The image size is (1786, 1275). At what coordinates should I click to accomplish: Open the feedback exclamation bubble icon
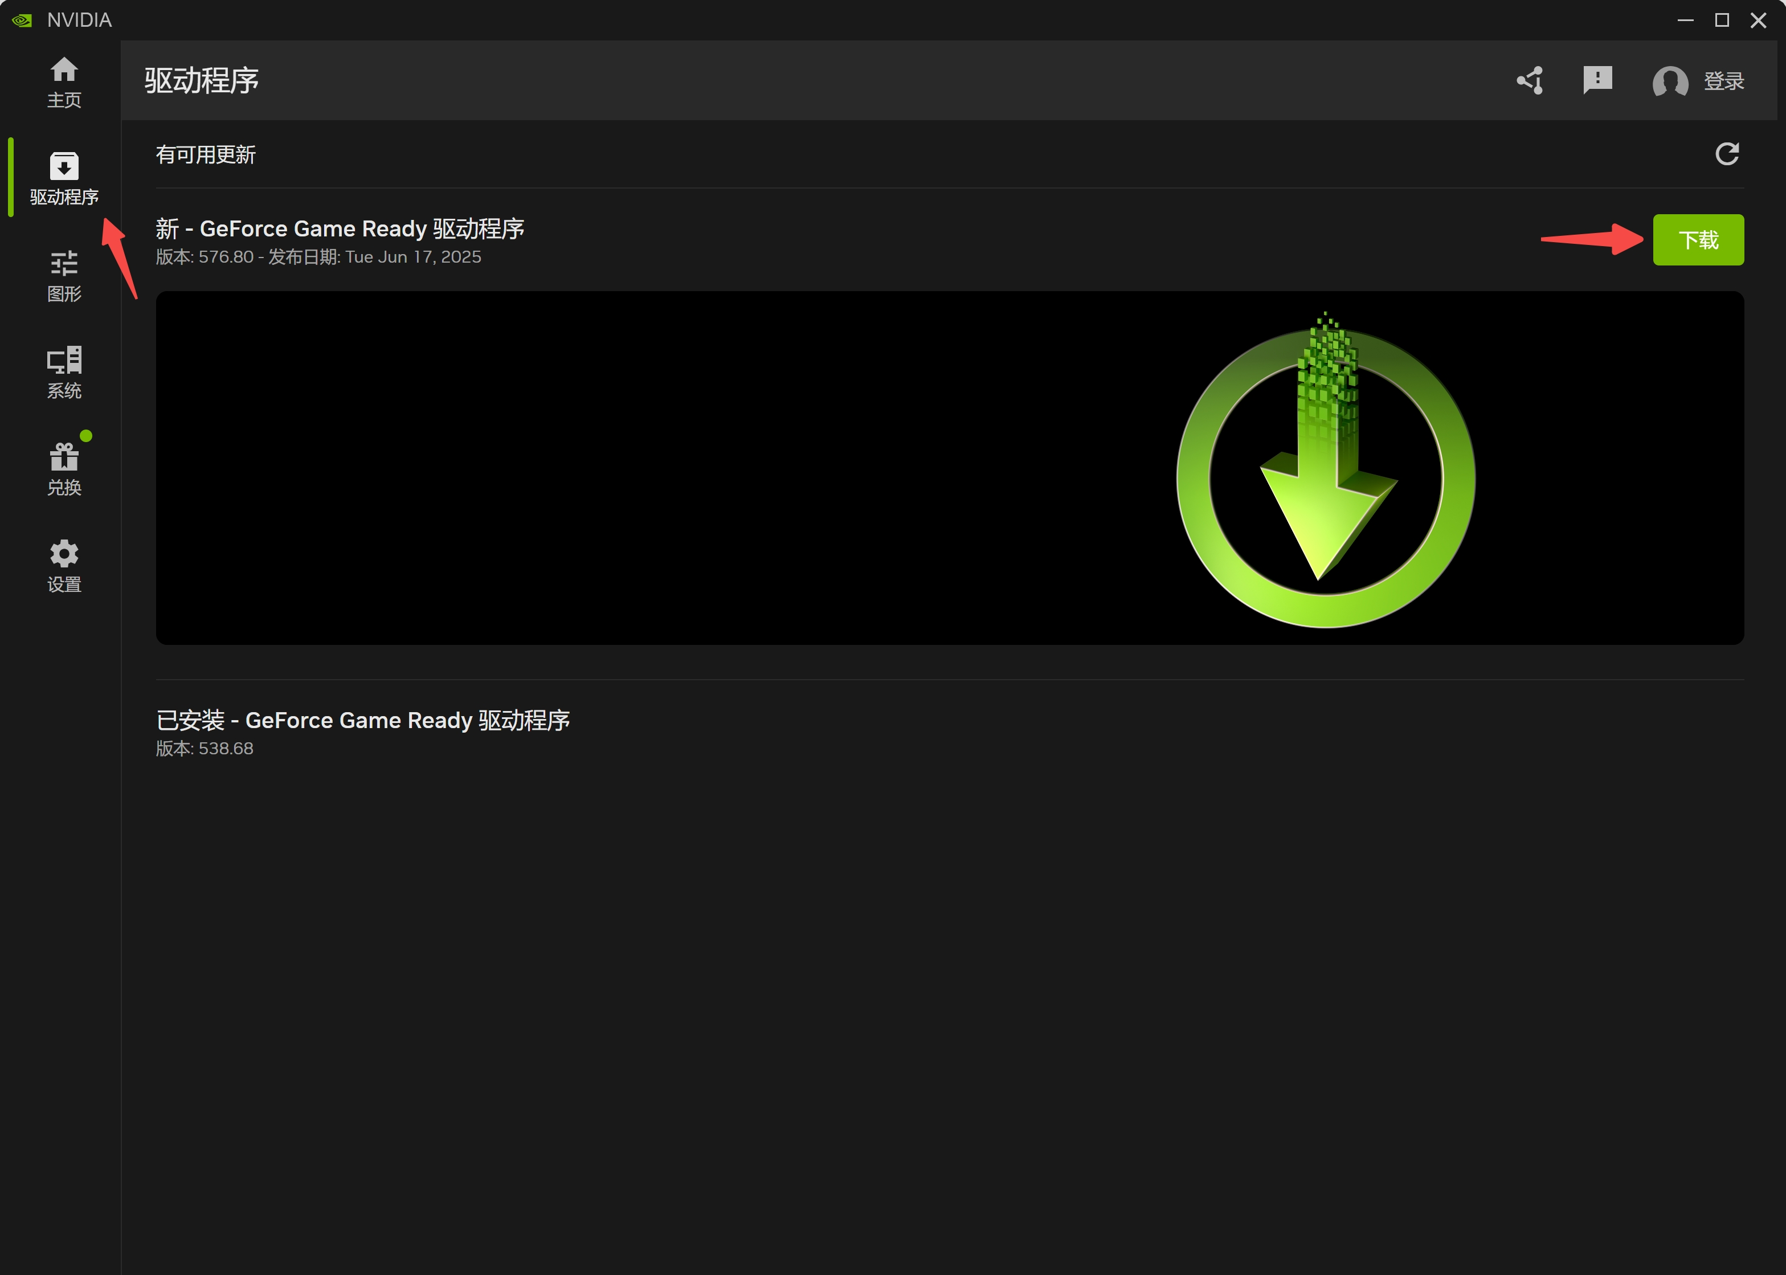point(1597,80)
